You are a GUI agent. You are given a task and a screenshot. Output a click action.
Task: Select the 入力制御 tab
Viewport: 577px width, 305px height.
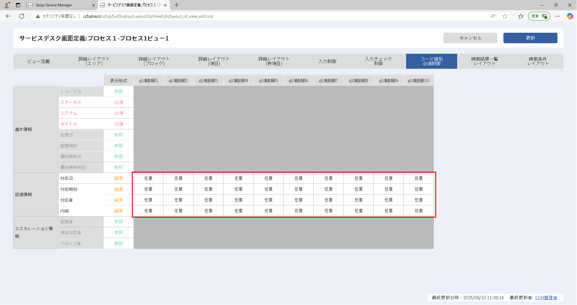click(x=327, y=61)
